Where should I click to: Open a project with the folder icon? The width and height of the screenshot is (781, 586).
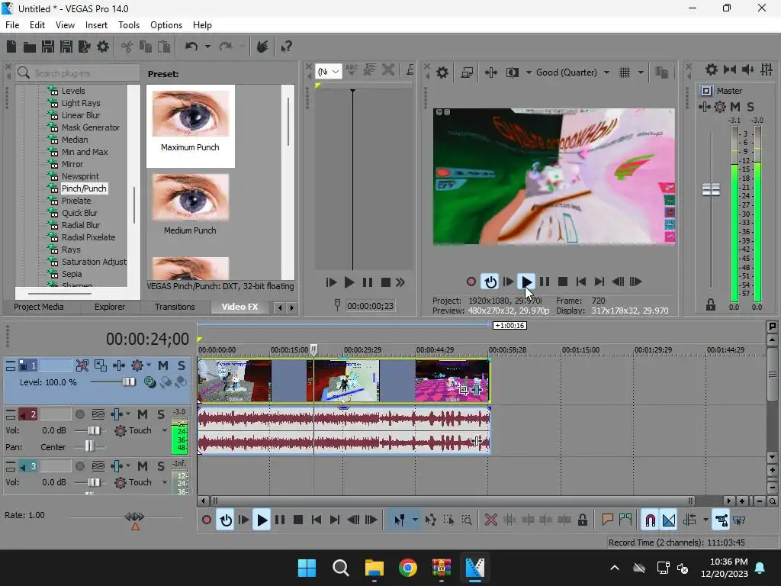point(30,47)
